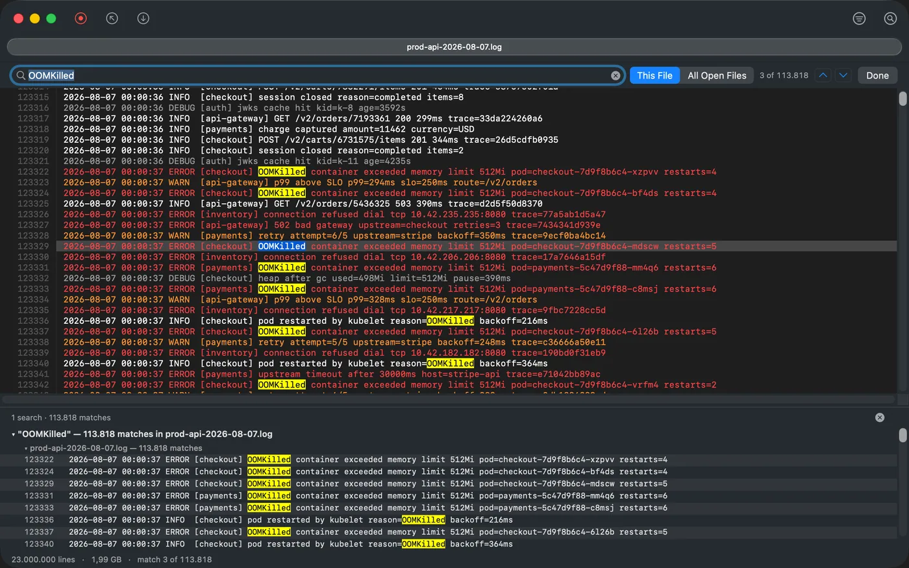The height and width of the screenshot is (568, 909).
Task: Click the '23.000.000 lines' status entry
Action: point(43,560)
